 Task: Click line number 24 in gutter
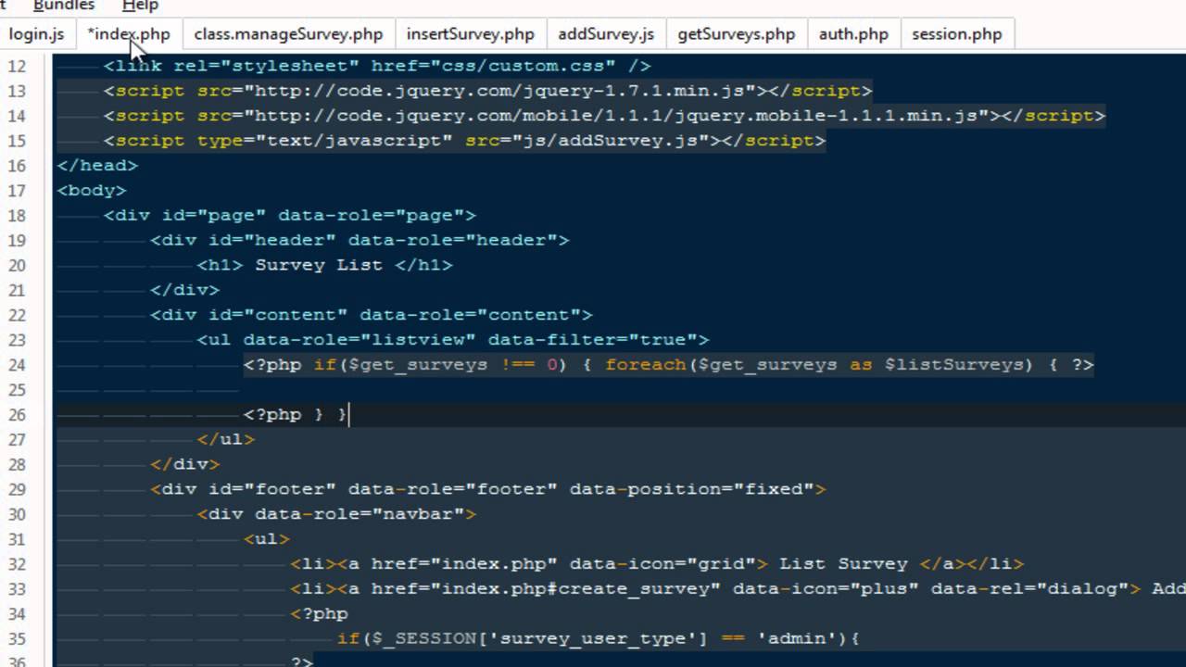[17, 365]
